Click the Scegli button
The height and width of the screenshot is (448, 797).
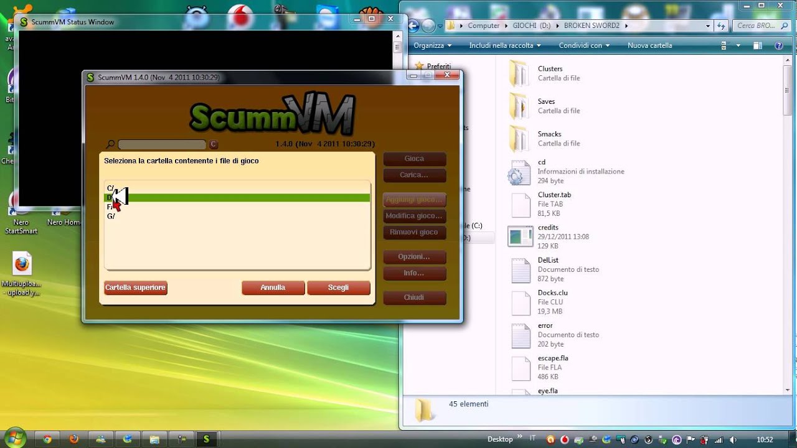339,287
